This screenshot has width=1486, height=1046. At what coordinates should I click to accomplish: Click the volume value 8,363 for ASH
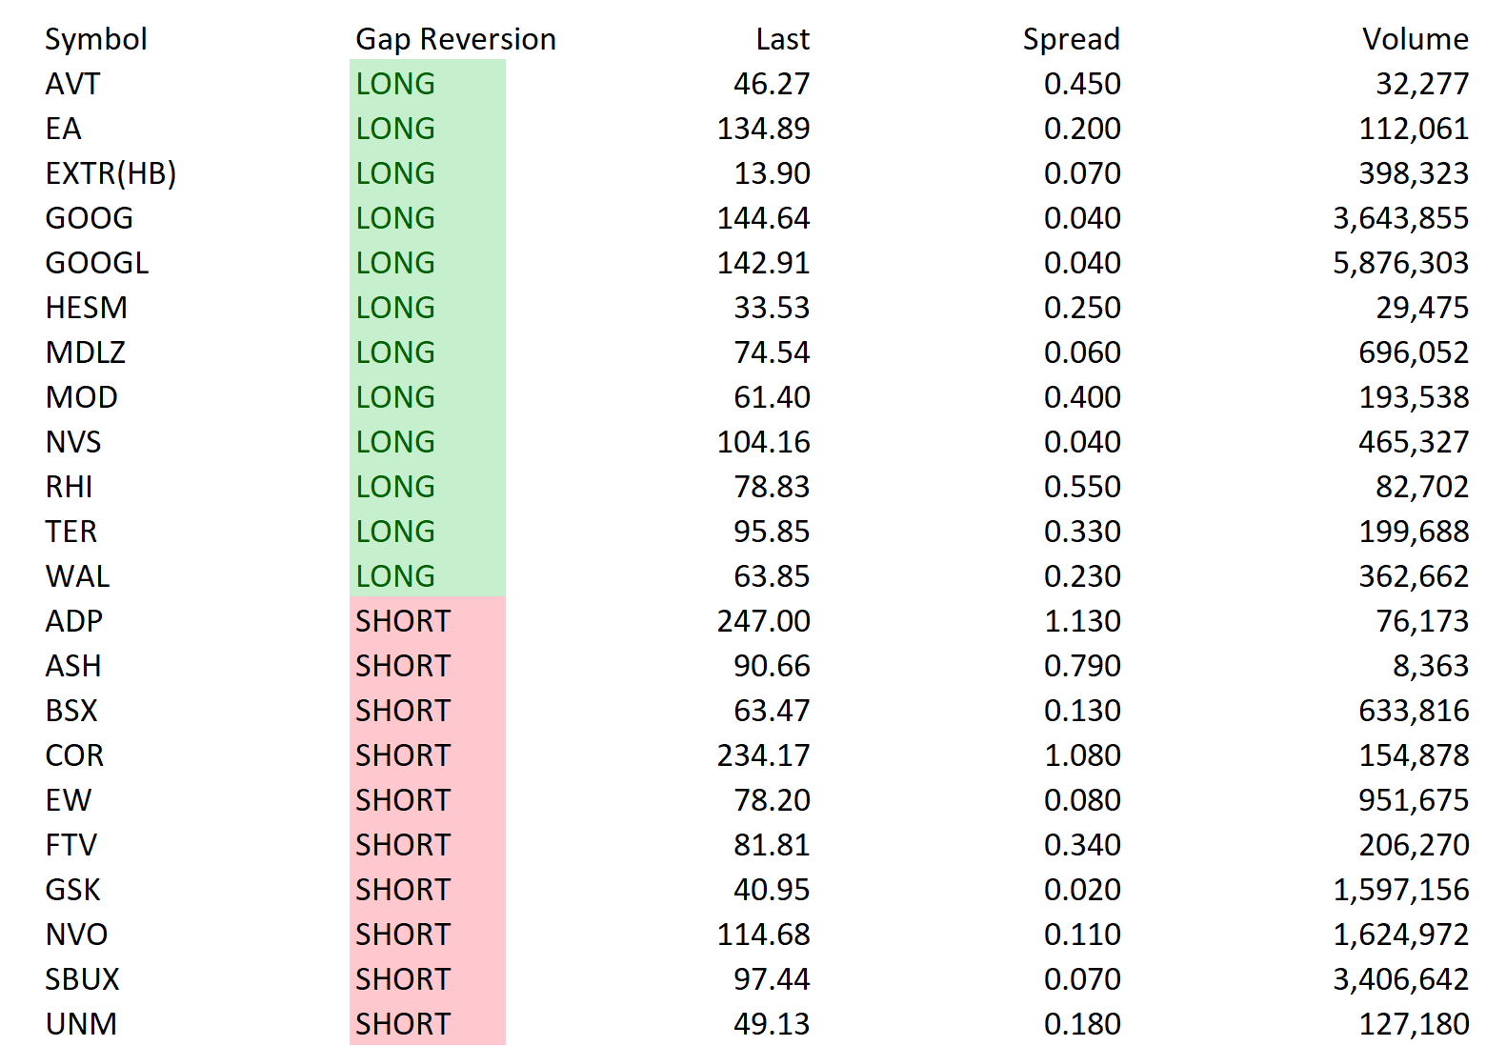[1431, 666]
